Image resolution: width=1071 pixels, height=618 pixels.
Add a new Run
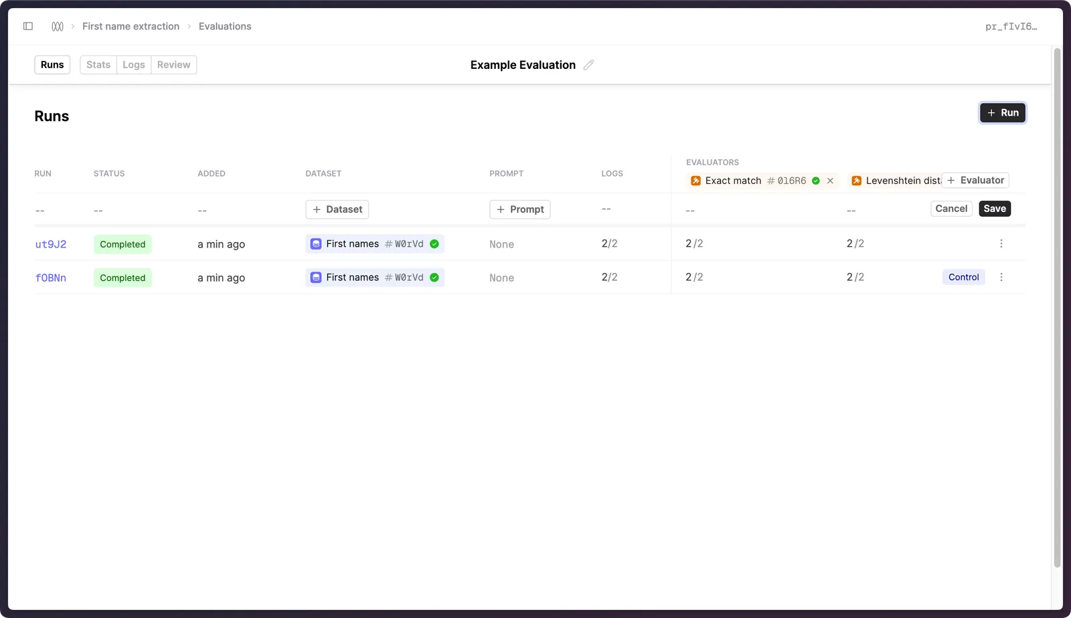coord(1003,113)
